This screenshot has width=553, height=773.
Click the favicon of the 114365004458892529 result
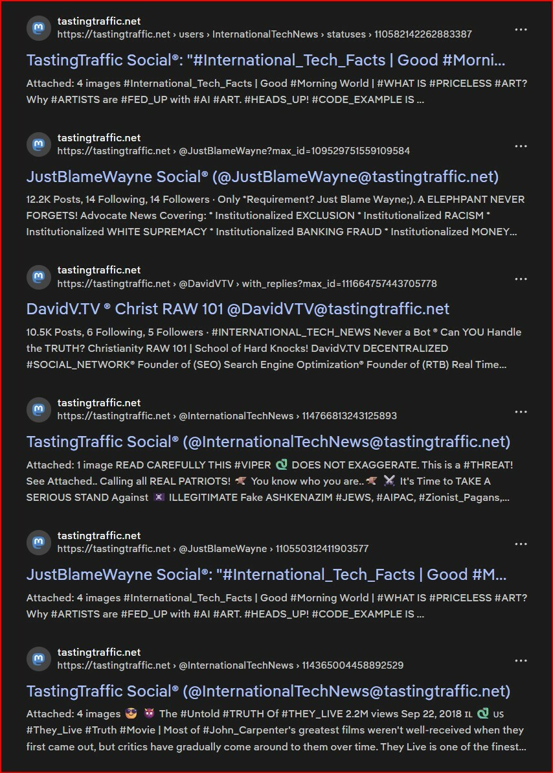click(38, 659)
